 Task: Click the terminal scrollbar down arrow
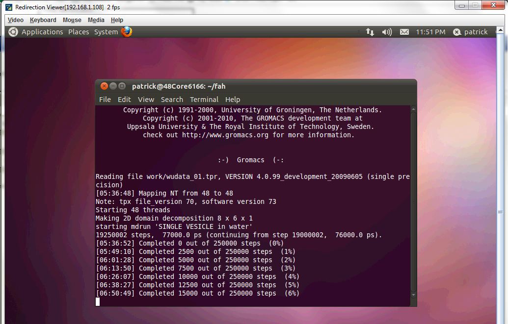[x=413, y=295]
